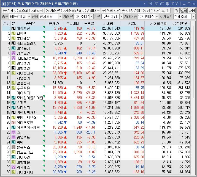Select the 아이씨디 stock name
197x177 pixels.
coord(23,93)
